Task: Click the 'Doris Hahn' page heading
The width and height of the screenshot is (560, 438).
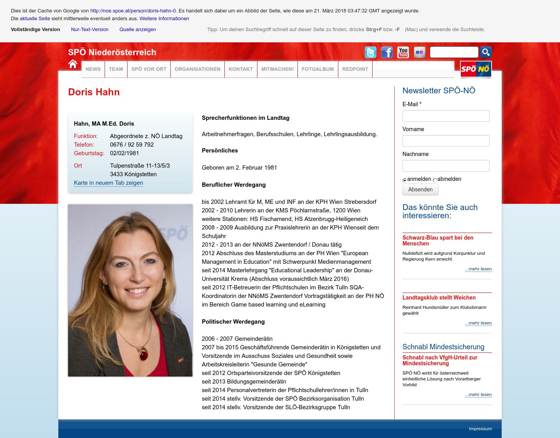Action: click(94, 92)
